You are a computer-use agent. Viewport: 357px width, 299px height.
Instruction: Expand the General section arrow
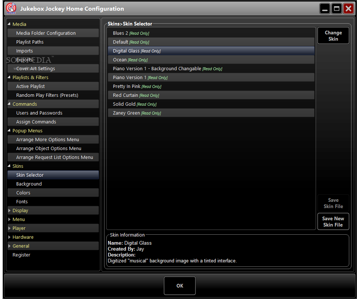pyautogui.click(x=9, y=246)
